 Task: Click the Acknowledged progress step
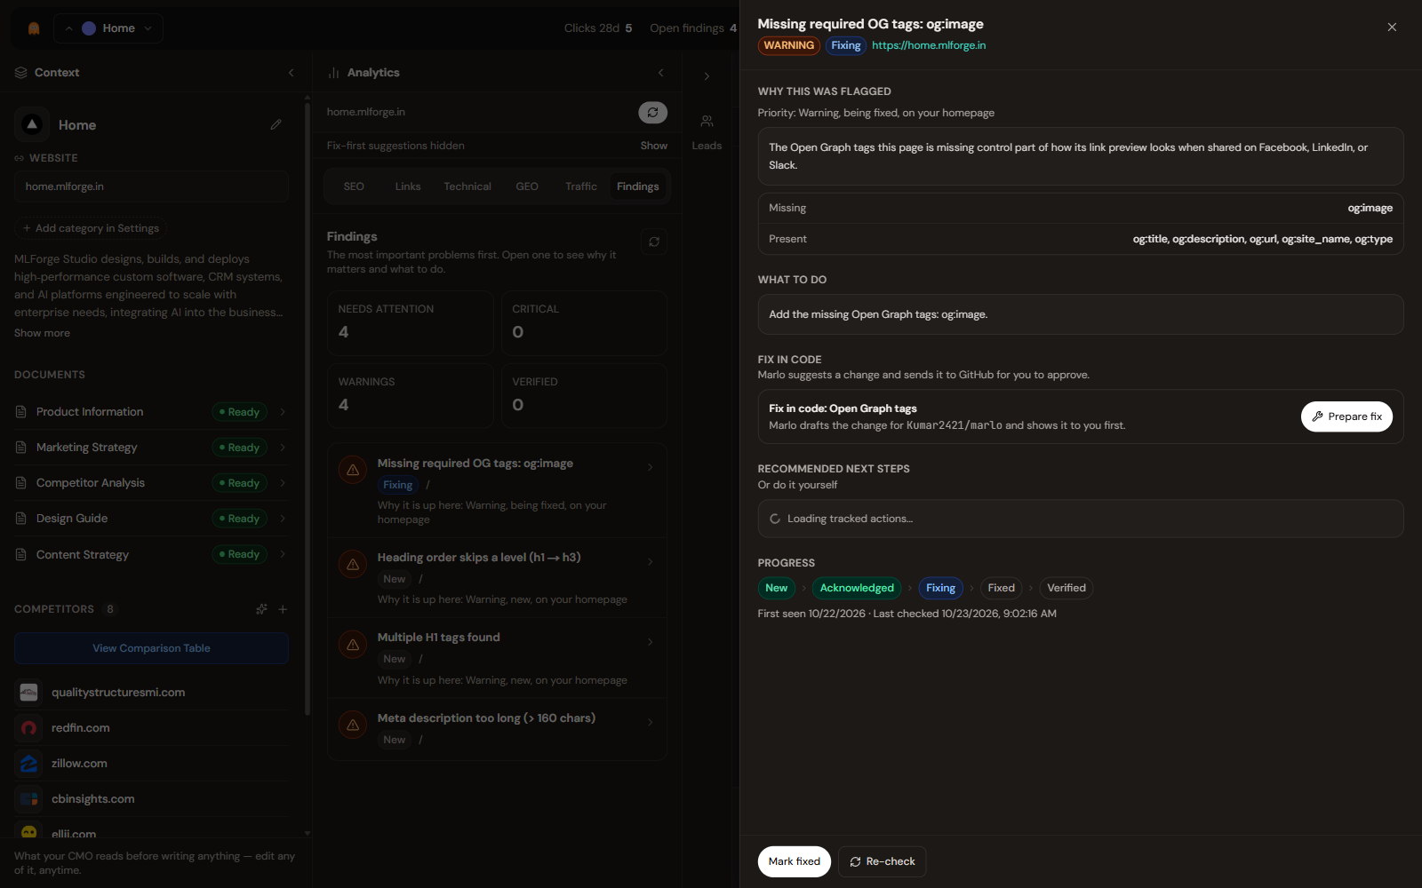pyautogui.click(x=857, y=588)
